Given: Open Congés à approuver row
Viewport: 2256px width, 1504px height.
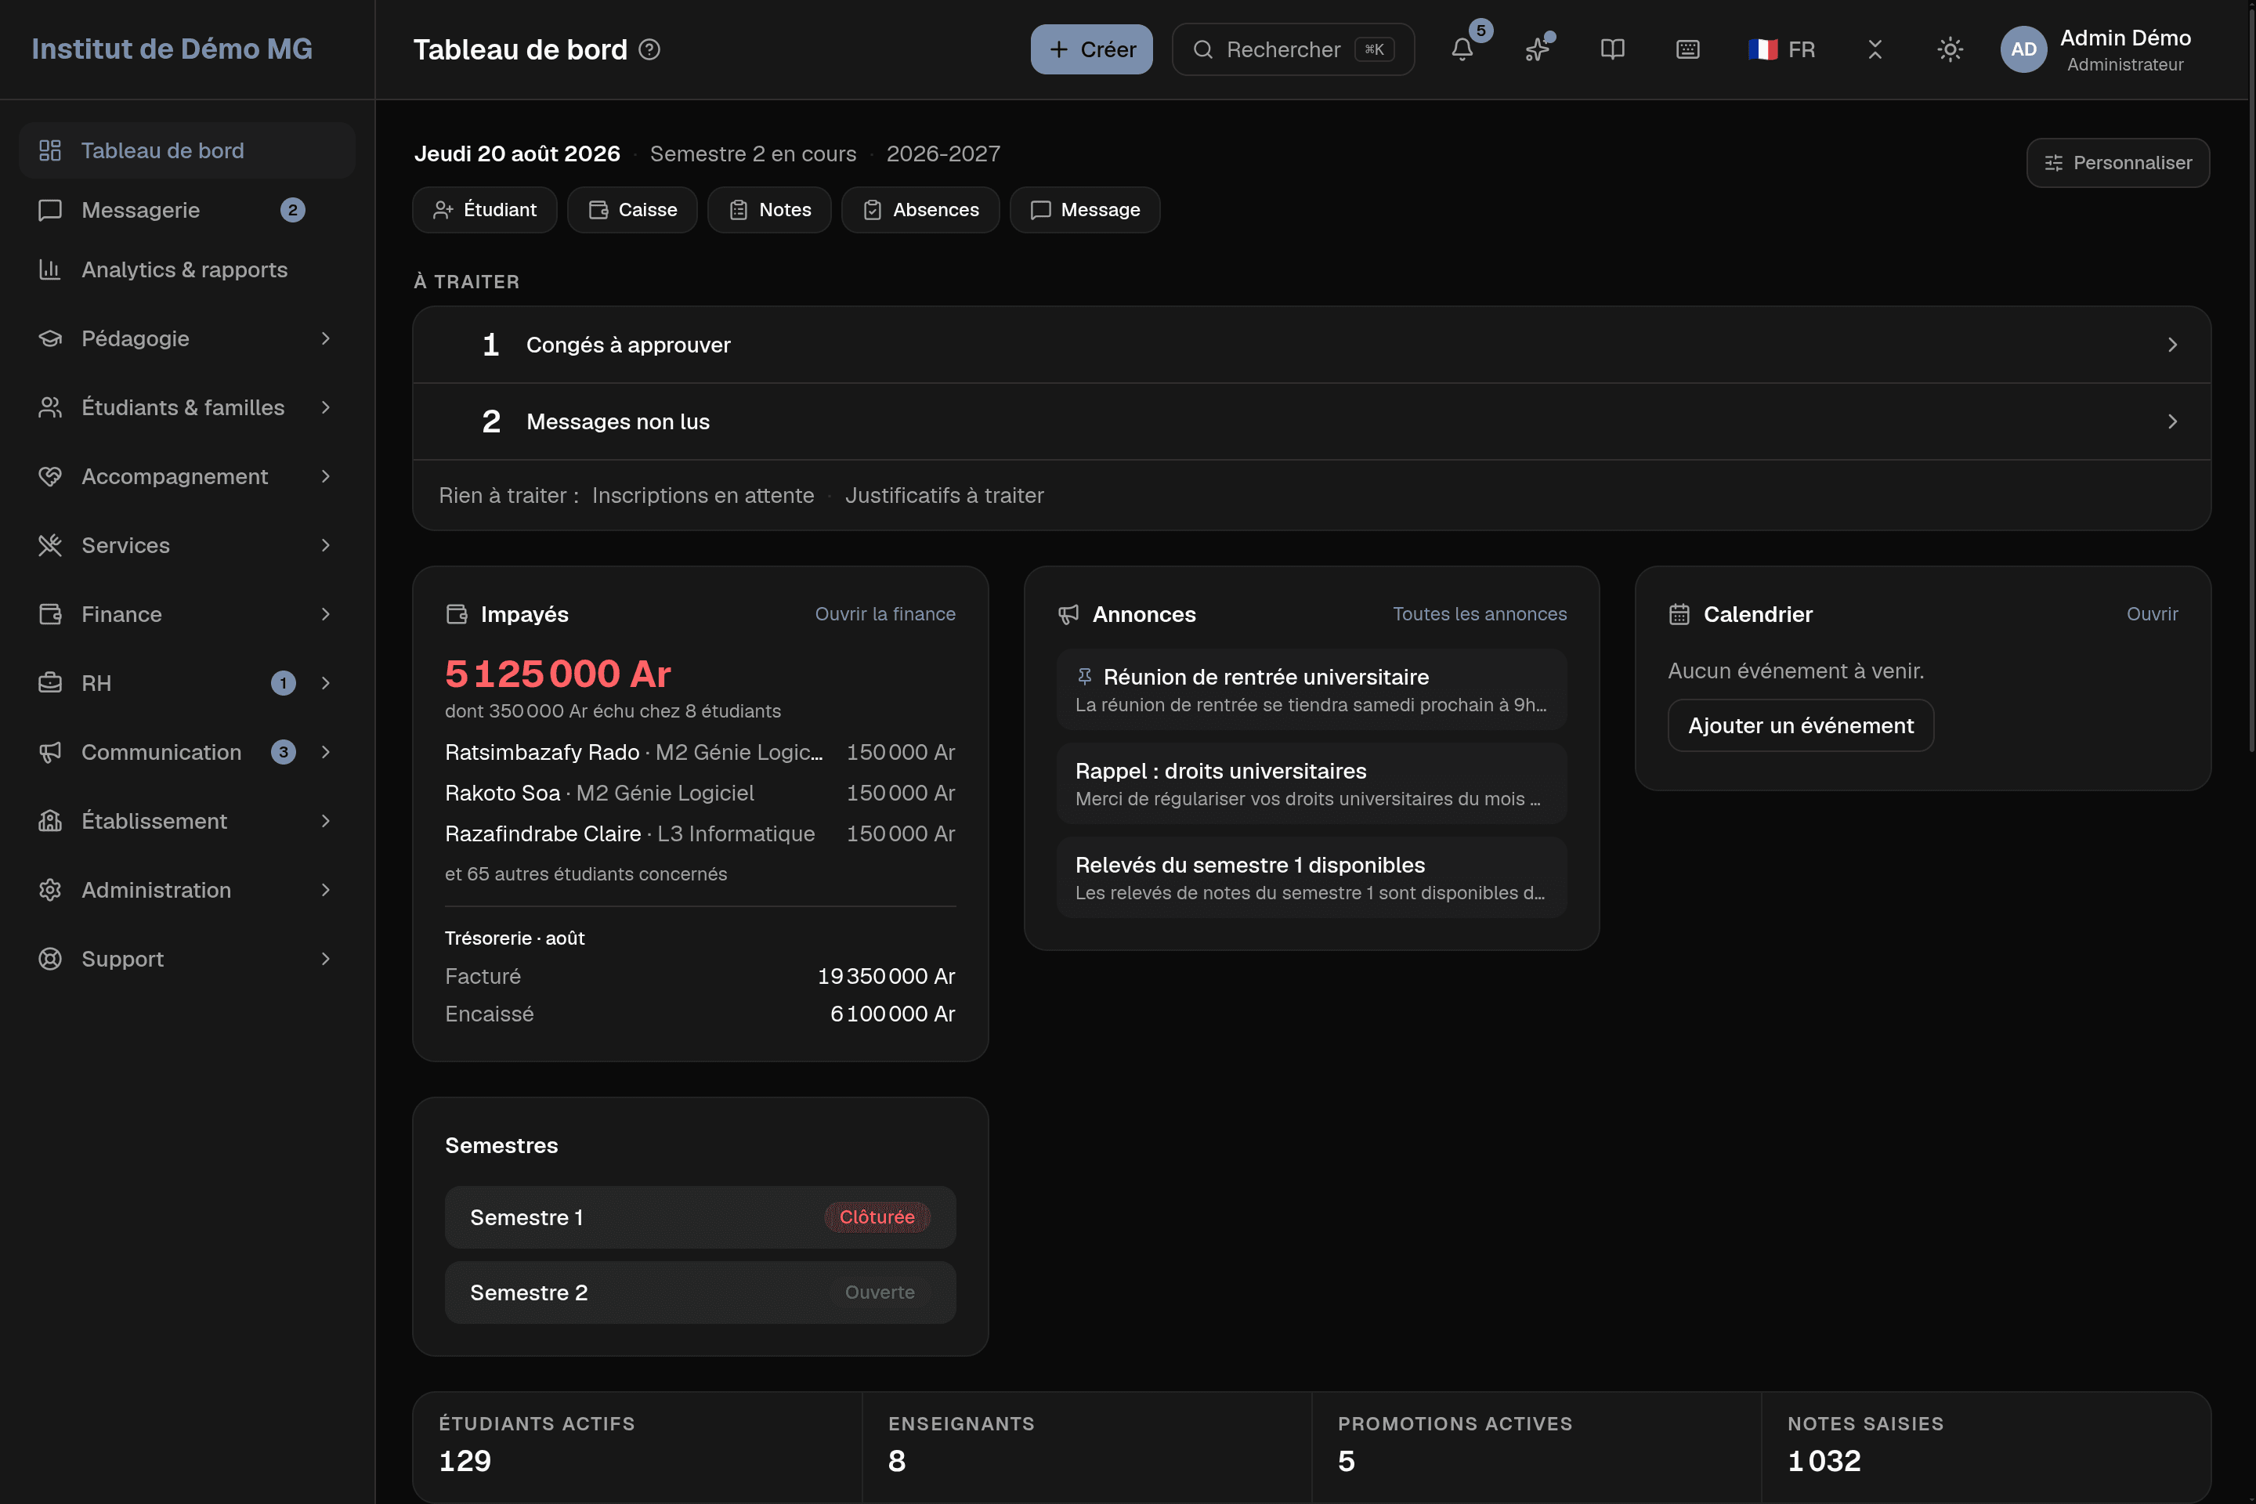Looking at the screenshot, I should [x=1311, y=345].
